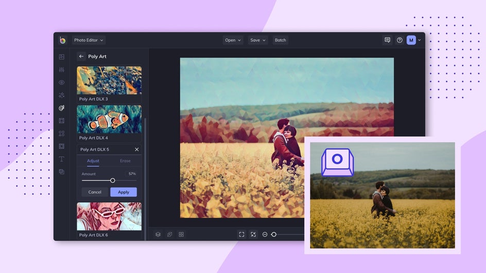
Task: Open the Graphics shapes icon in sidebar
Action: (x=62, y=133)
